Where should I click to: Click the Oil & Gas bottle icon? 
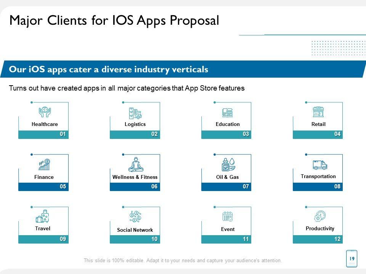pyautogui.click(x=227, y=164)
